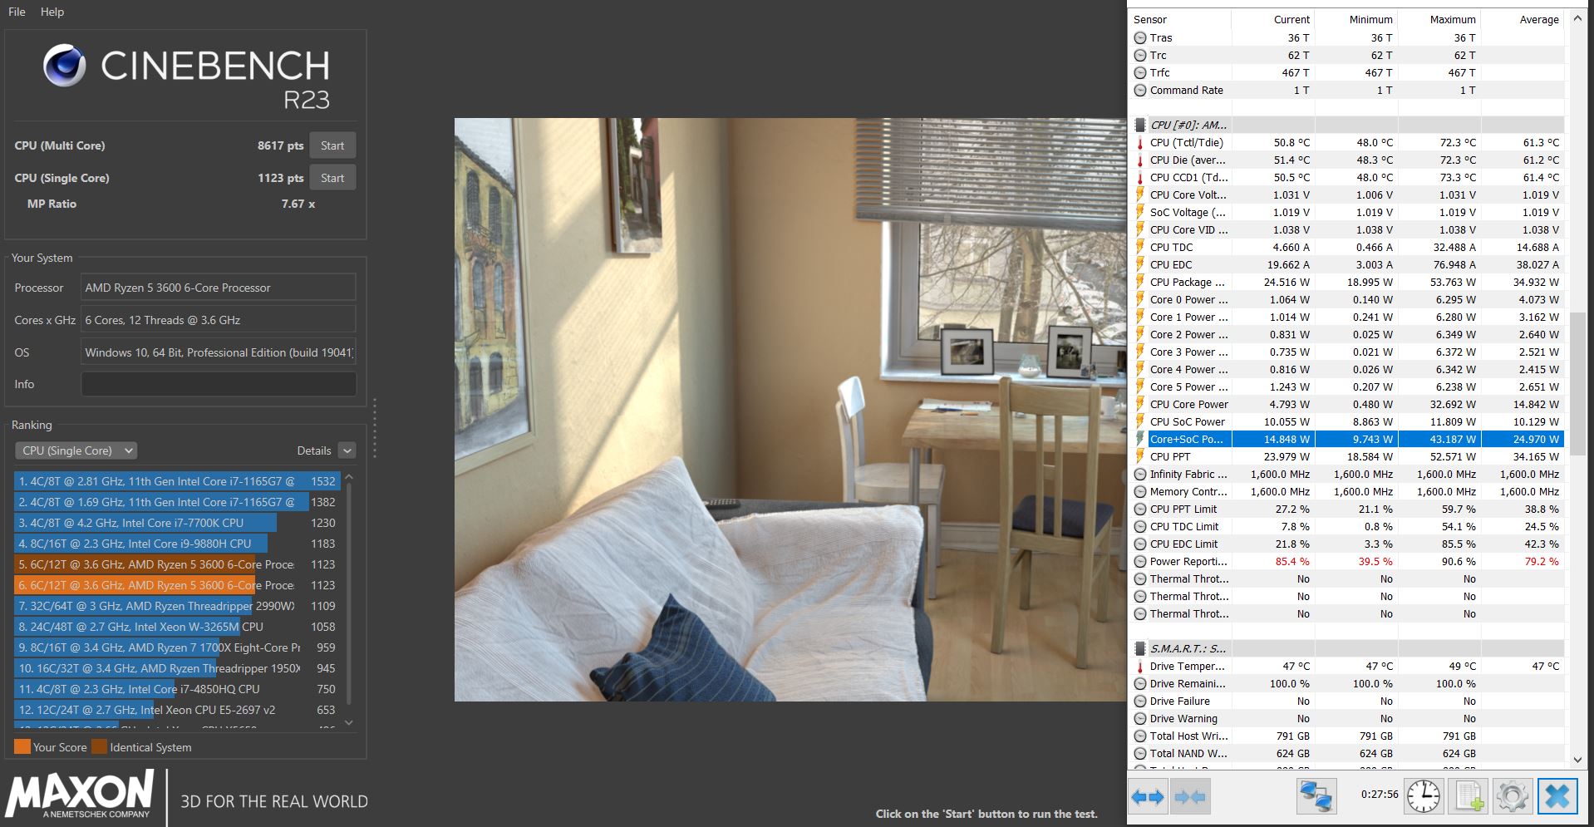
Task: Click circle icon beside Drive Failure
Action: (x=1140, y=701)
